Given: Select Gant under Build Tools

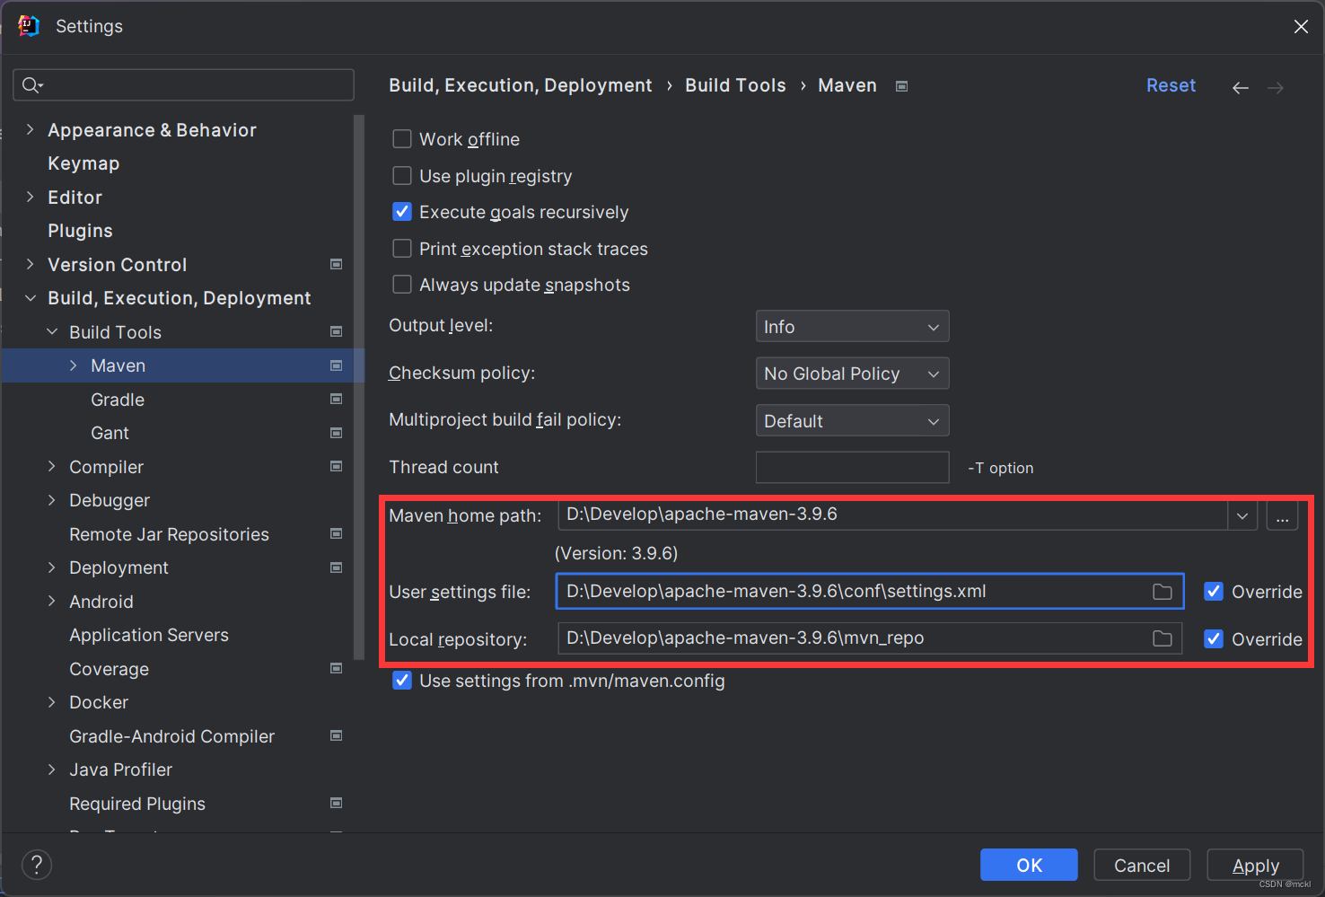Looking at the screenshot, I should click(x=110, y=433).
